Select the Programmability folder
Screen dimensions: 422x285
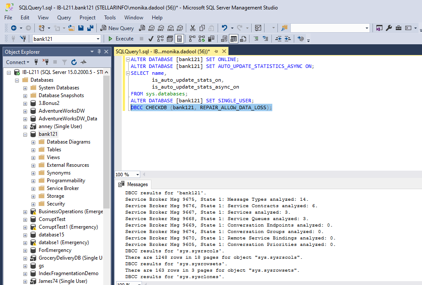tap(66, 181)
